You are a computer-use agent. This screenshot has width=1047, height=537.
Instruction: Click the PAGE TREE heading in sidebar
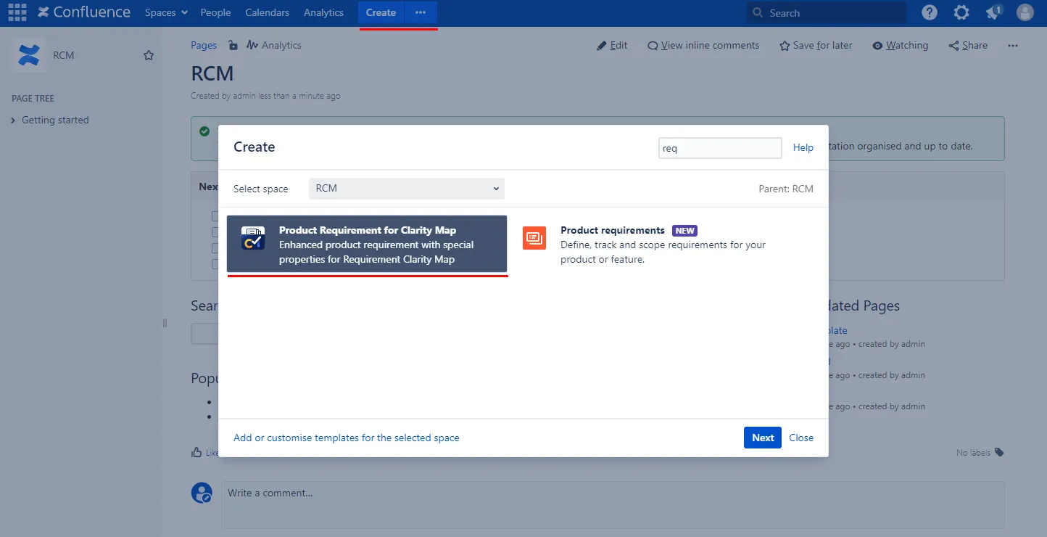tap(33, 98)
